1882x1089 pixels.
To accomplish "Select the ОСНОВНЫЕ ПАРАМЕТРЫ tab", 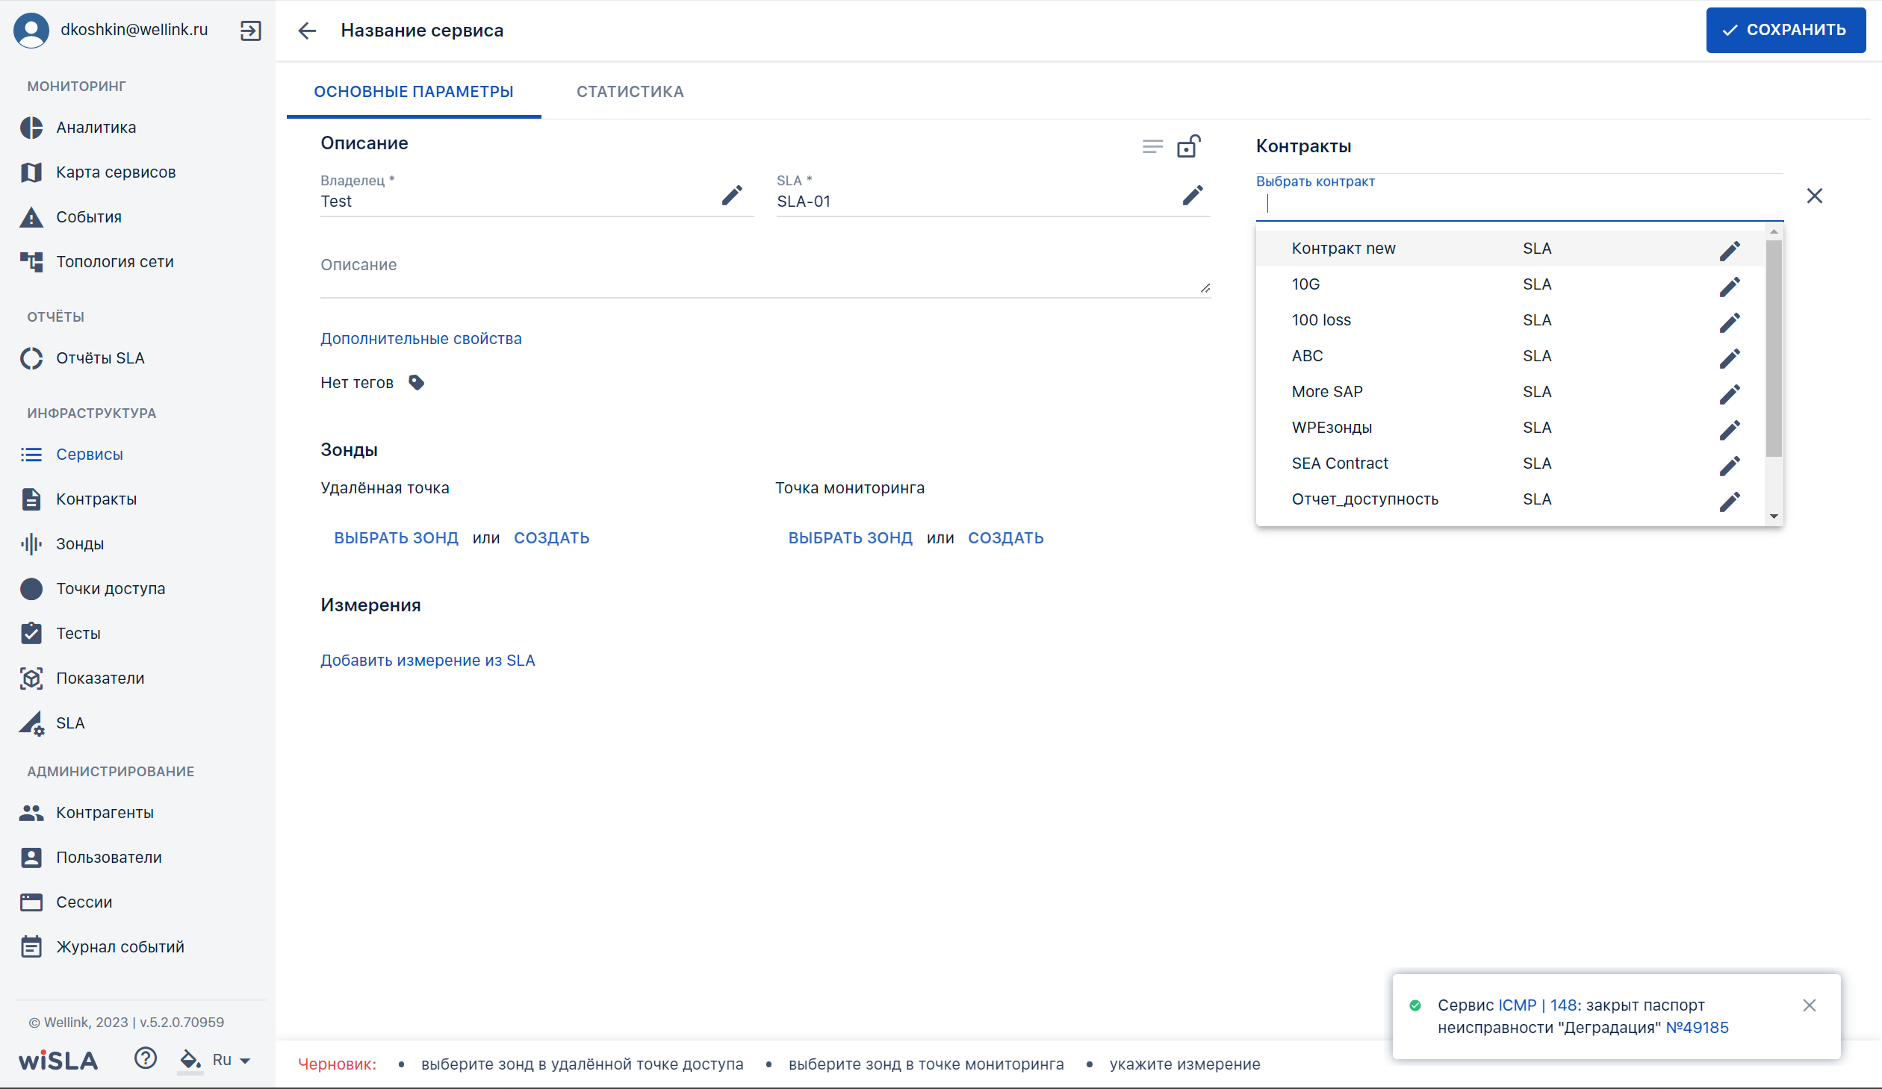I will click(x=414, y=92).
